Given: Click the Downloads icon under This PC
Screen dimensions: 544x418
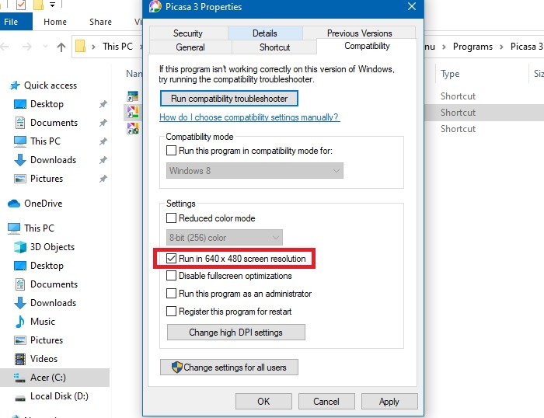Looking at the screenshot, I should (19, 303).
